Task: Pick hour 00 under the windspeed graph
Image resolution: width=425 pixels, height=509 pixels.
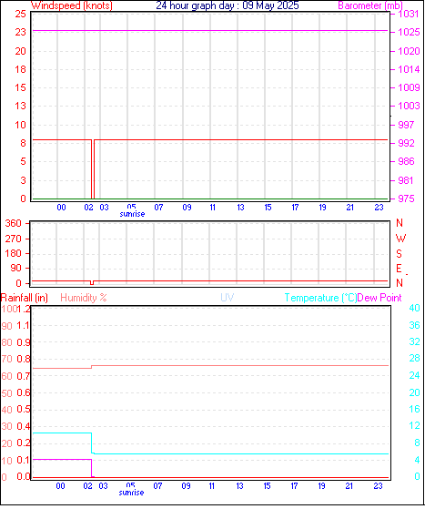Action: coord(61,207)
